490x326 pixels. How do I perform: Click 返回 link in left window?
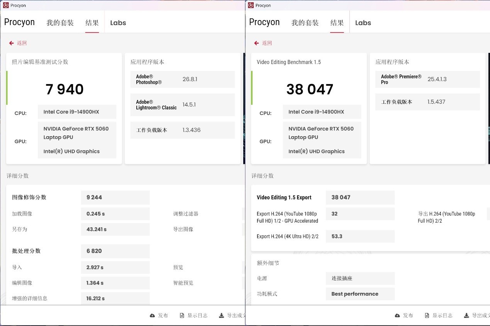[x=22, y=43]
